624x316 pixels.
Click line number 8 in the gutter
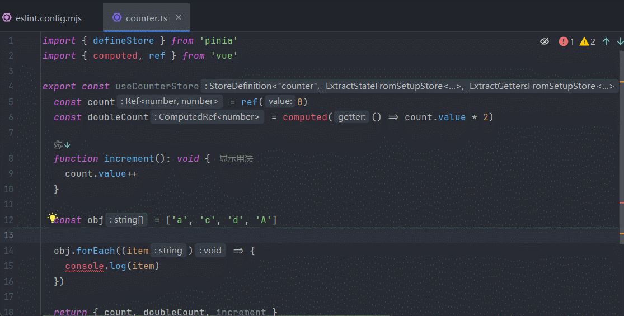pyautogui.click(x=11, y=159)
